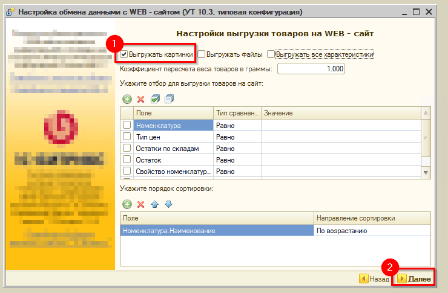The image size is (448, 293).
Task: Click the uncheck-all filters icon
Action: (169, 99)
